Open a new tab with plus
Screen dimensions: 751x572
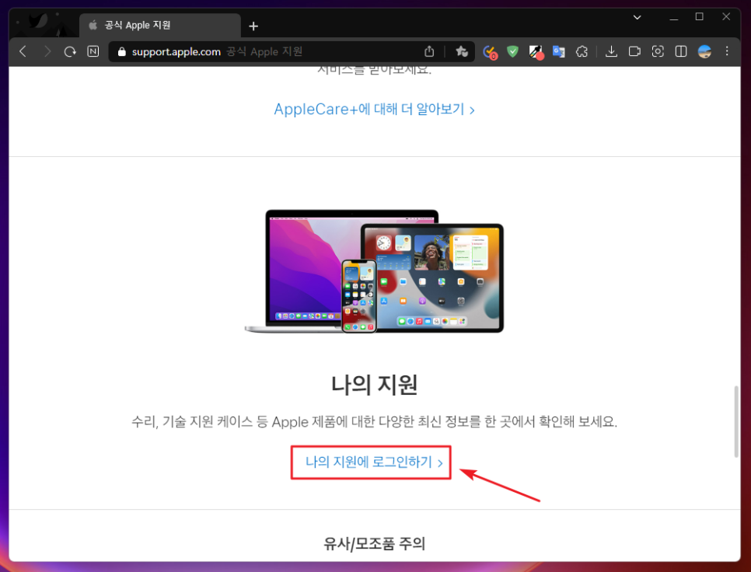253,26
